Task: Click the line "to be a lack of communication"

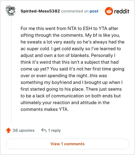Action: point(71,96)
